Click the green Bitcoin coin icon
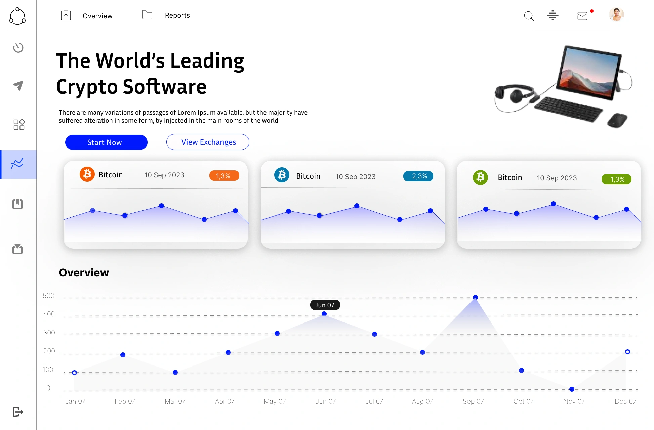This screenshot has height=430, width=654. coord(480,177)
